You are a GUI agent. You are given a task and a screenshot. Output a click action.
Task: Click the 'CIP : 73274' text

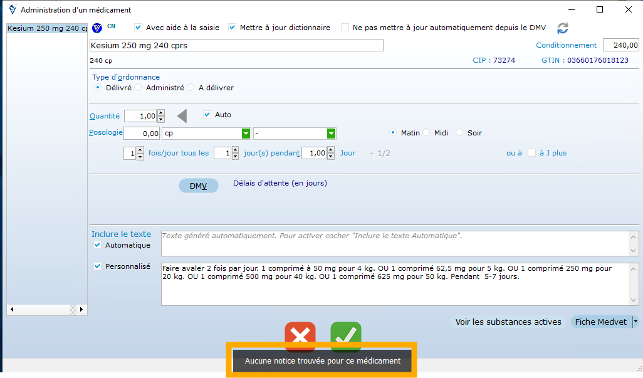(494, 60)
